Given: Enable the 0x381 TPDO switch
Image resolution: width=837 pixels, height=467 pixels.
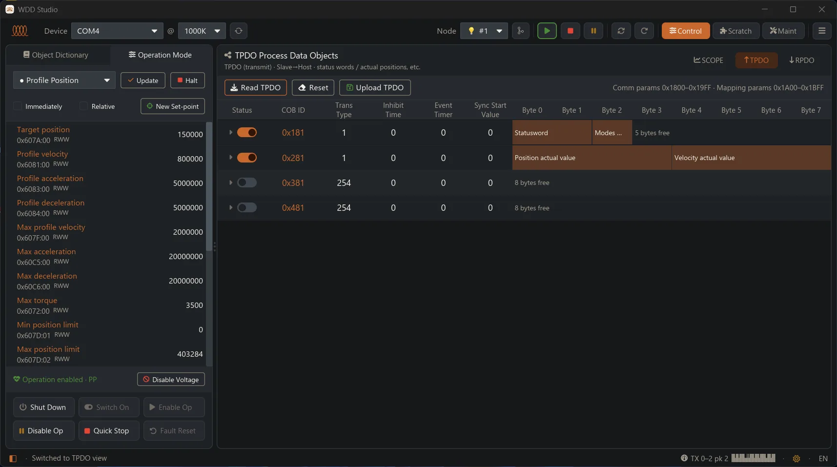Looking at the screenshot, I should [x=247, y=183].
